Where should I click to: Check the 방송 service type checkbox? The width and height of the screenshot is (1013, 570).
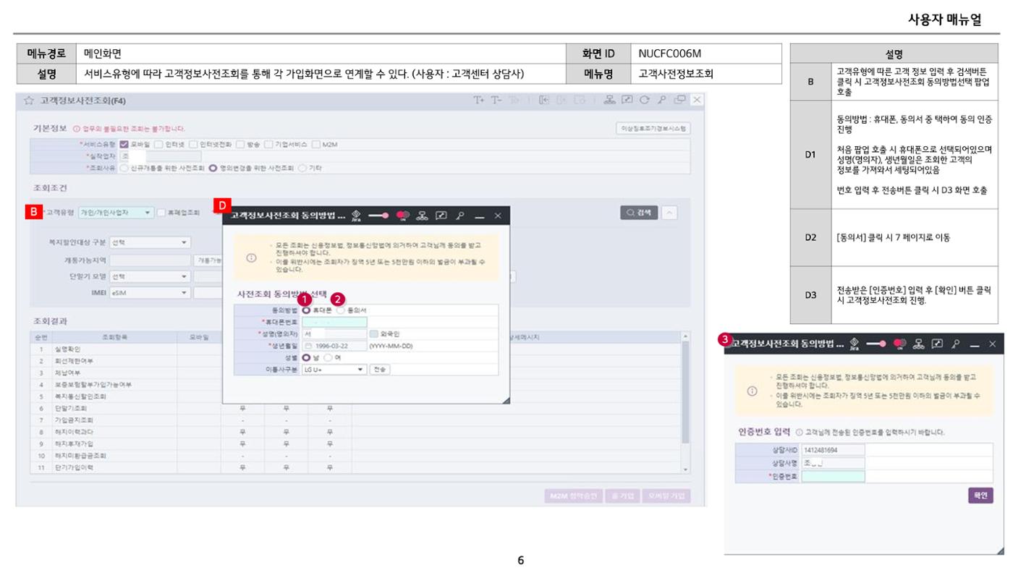coord(240,144)
